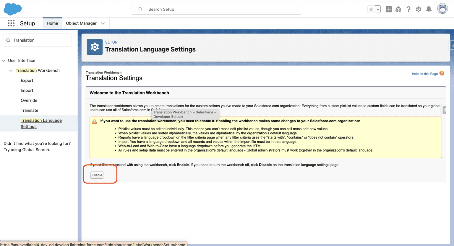Open the favorites list dropdown arrow
The width and height of the screenshot is (454, 246).
tap(377, 9)
